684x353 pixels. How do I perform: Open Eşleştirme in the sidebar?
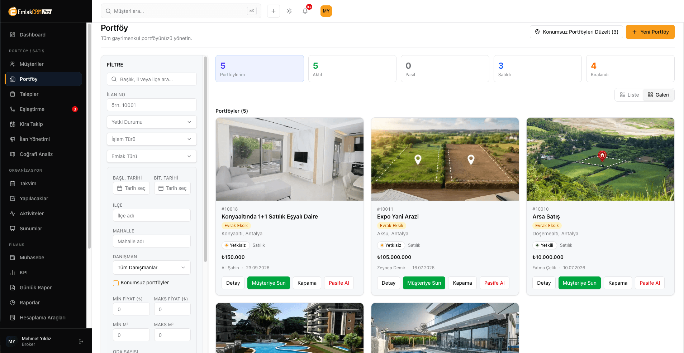click(43, 109)
